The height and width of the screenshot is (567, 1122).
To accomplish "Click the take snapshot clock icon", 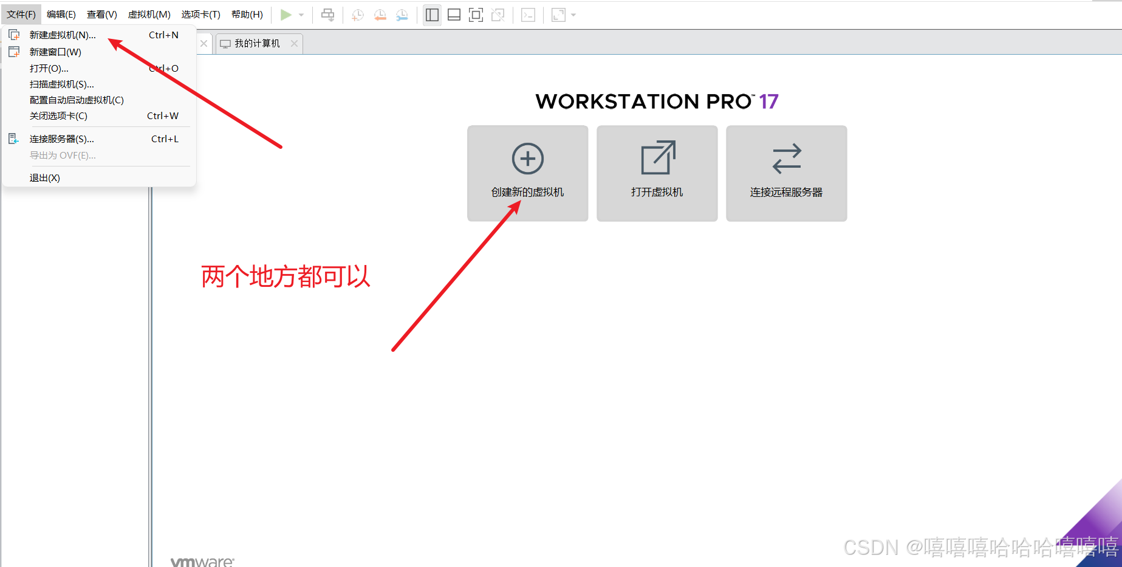I will pos(358,15).
